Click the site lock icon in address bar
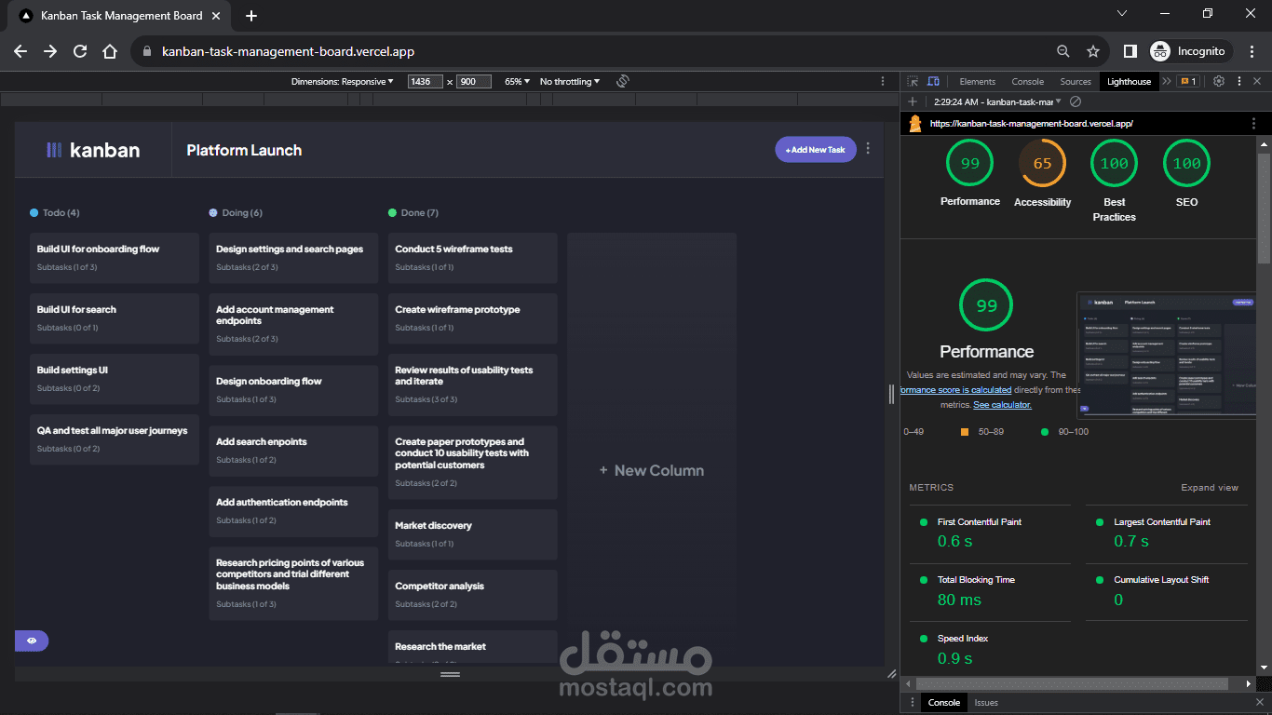 (x=147, y=51)
